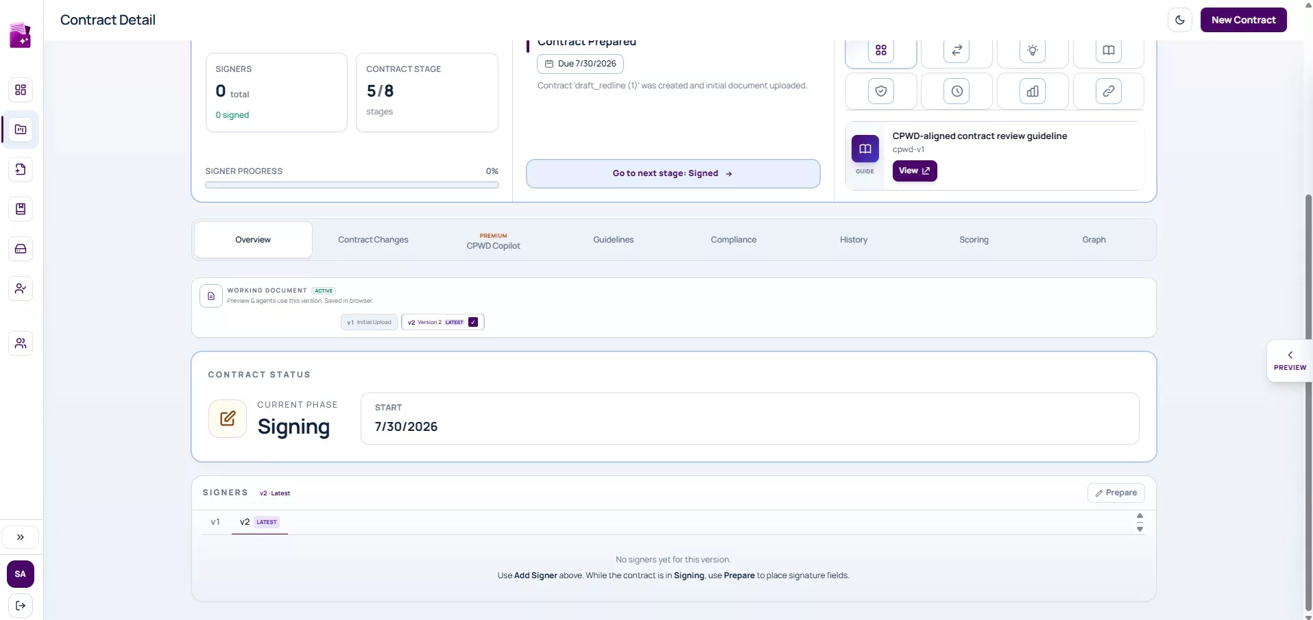Open the contracts folder icon in sidebar

pyautogui.click(x=21, y=129)
